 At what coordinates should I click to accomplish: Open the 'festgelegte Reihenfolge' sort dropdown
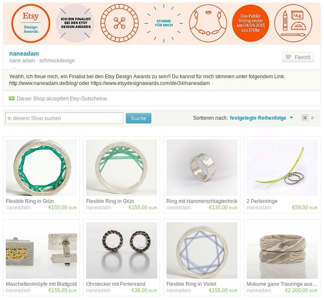(258, 118)
